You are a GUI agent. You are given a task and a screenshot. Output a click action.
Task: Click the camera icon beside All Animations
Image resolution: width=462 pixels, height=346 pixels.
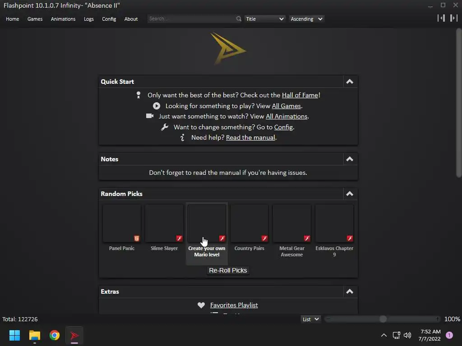click(x=150, y=116)
